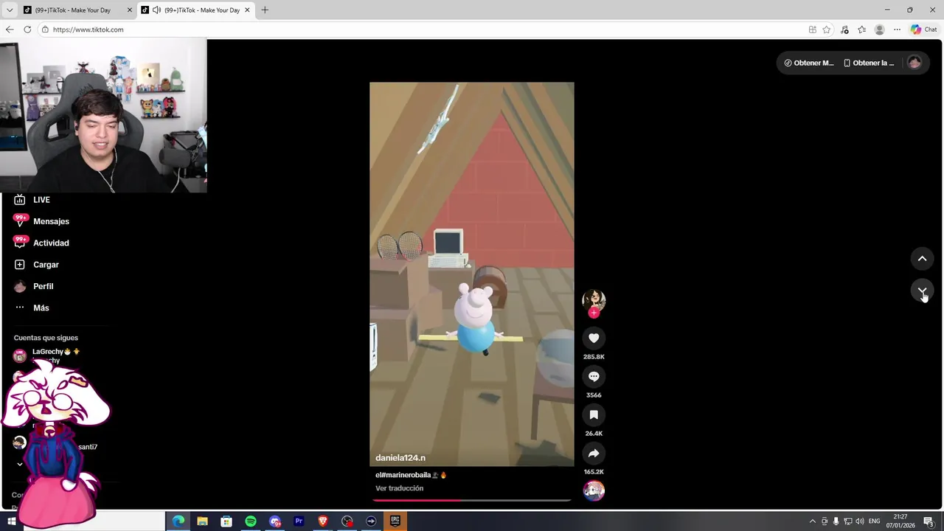Open the Cargar upload page
Screen dimensions: 944x531
36,265
